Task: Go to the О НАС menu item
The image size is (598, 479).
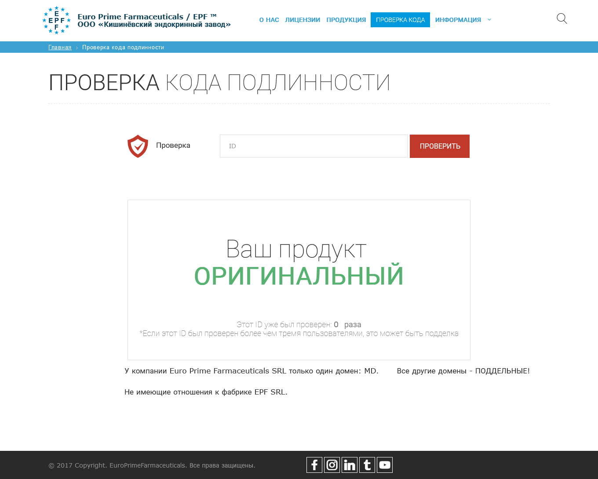Action: [x=269, y=20]
